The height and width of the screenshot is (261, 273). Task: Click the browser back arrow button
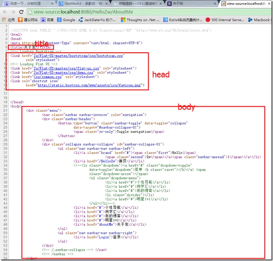tap(5, 12)
